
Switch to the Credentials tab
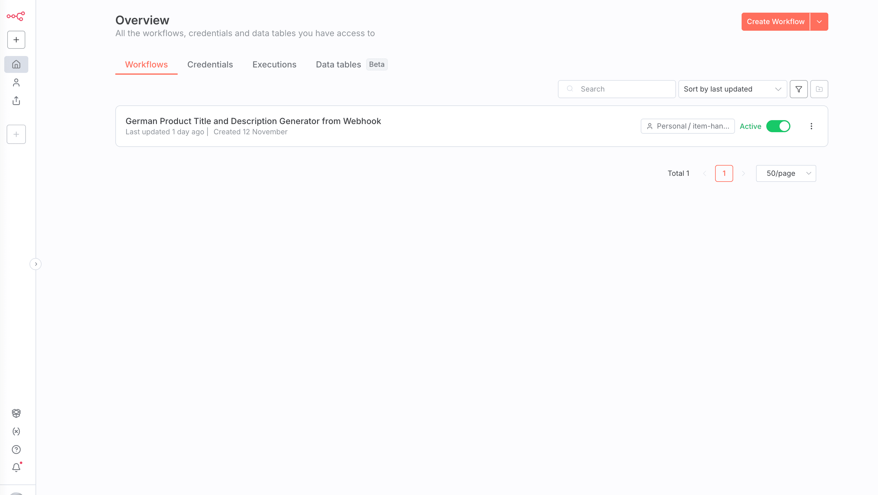click(x=210, y=64)
